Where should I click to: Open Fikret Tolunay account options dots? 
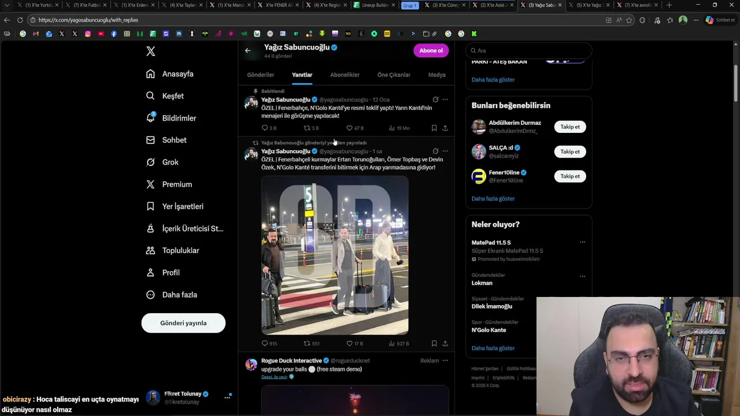227,398
